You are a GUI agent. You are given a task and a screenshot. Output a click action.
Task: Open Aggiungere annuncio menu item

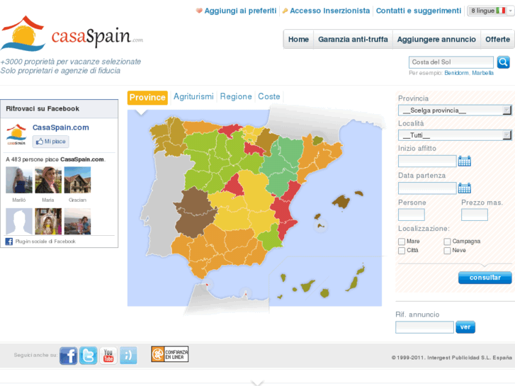[436, 40]
